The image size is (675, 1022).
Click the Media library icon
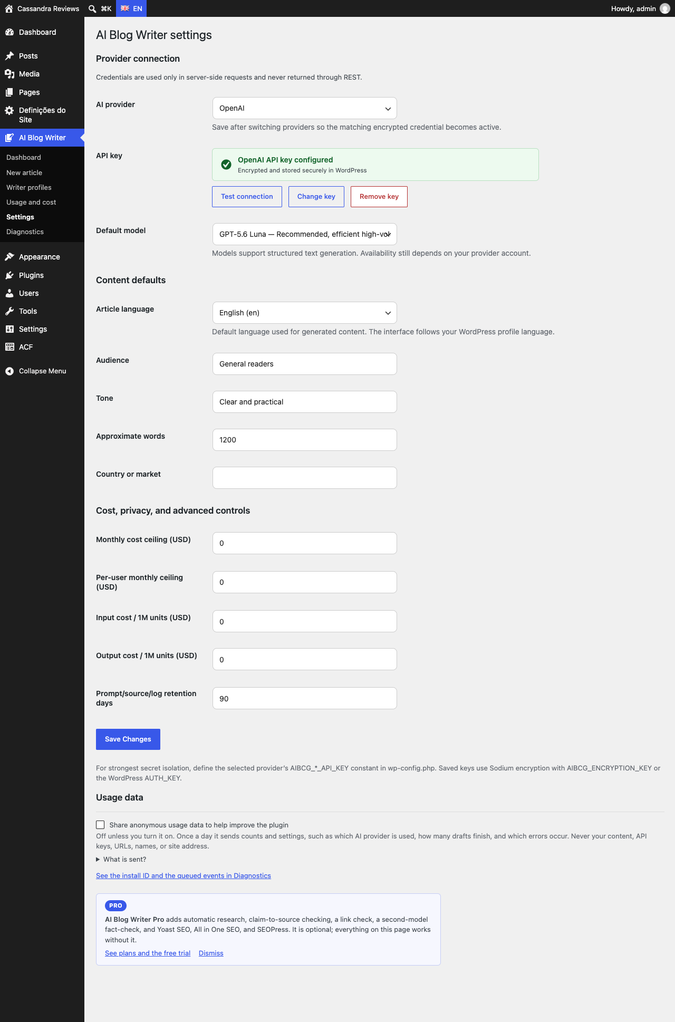tap(9, 74)
